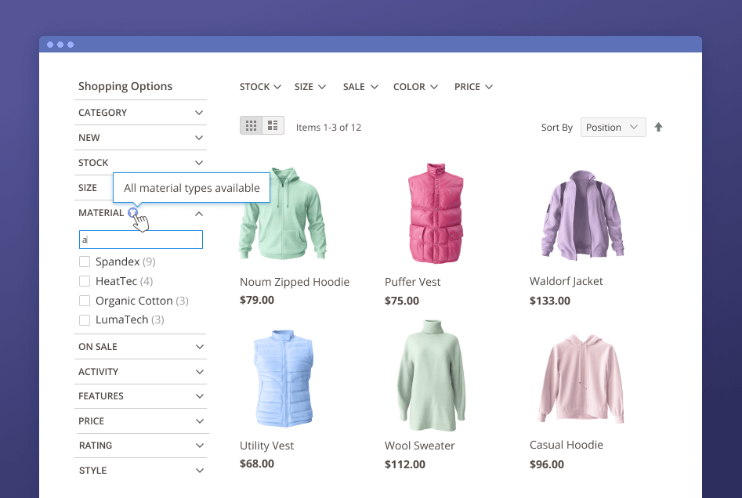Image resolution: width=742 pixels, height=498 pixels.
Task: Collapse the Material filter section
Action: coord(199,213)
